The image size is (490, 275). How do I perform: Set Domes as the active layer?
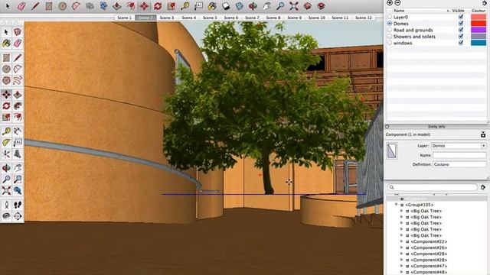tap(390, 24)
